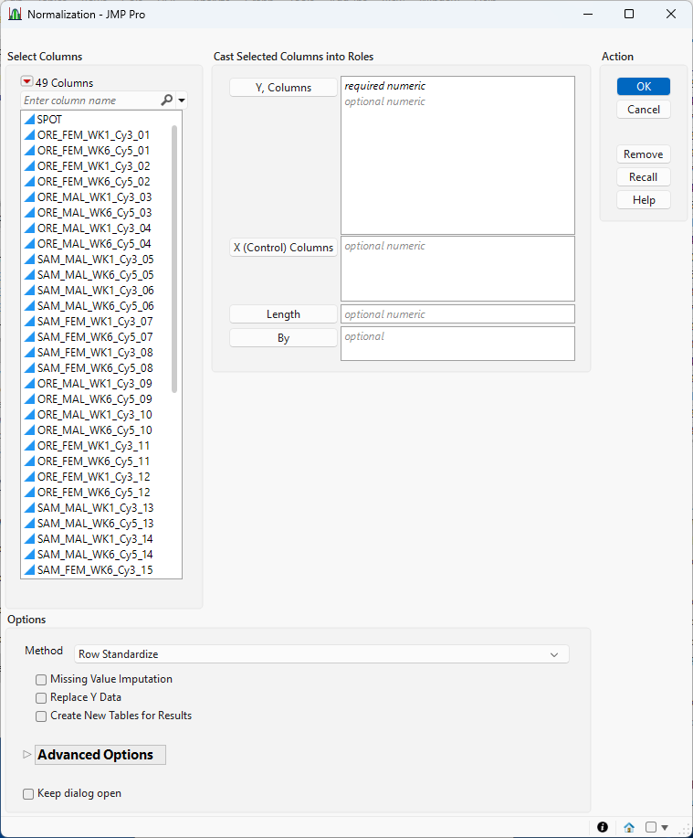The width and height of the screenshot is (693, 838).
Task: Click the column list vertical scrollbar
Action: tap(174, 260)
